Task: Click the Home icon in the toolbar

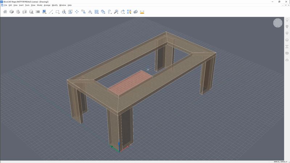Action: (x=5, y=12)
